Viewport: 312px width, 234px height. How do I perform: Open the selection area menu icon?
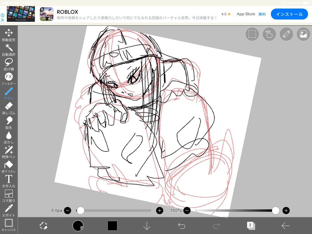coord(252,34)
